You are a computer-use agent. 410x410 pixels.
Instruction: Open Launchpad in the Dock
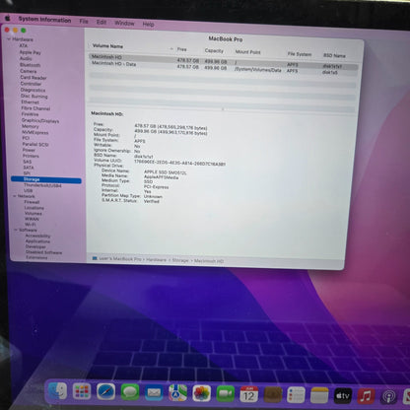click(x=82, y=391)
